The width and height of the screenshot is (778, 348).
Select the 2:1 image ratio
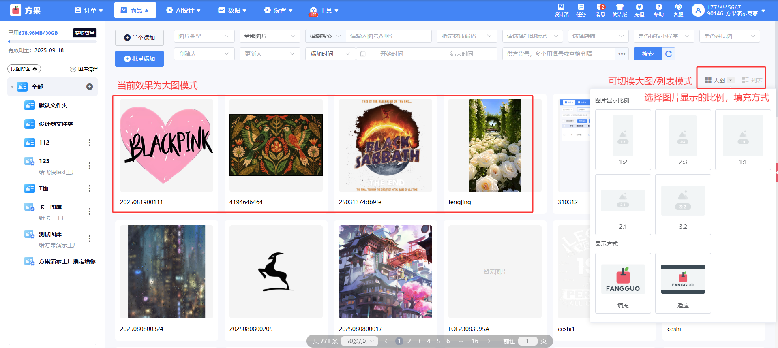[x=623, y=205]
